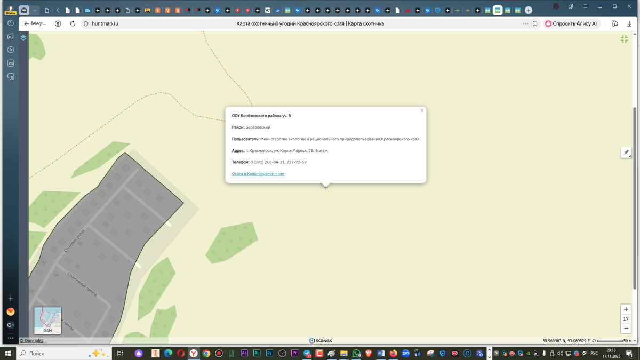Open browser history in sidebar
Viewport: 640px width, 360px height.
(11, 23)
